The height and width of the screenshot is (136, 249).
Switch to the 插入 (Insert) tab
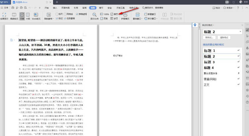(x=55, y=8)
